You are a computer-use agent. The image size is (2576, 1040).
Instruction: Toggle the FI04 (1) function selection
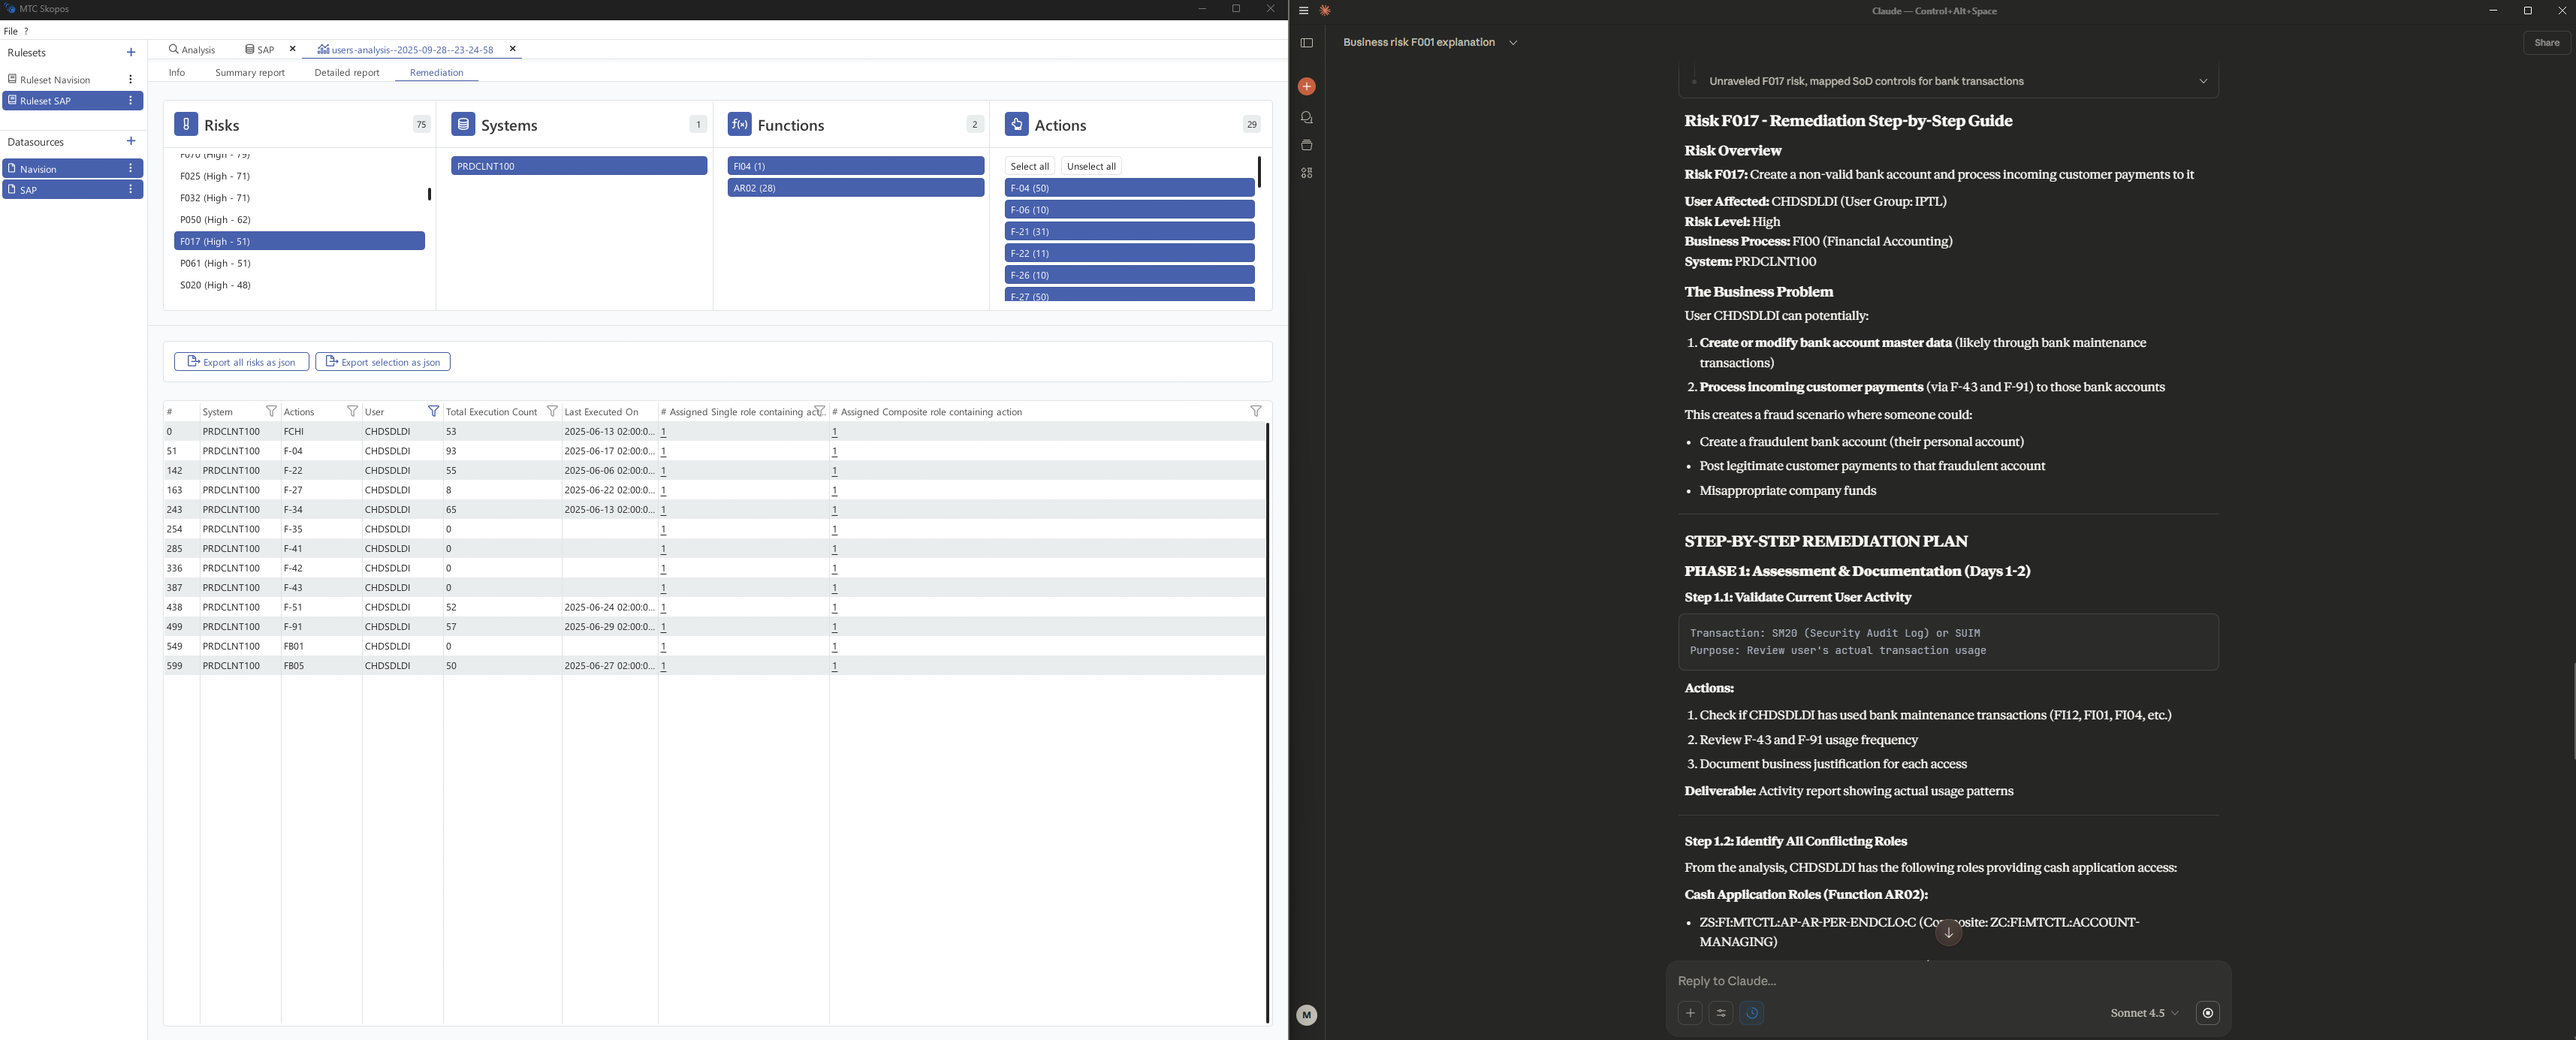click(855, 166)
